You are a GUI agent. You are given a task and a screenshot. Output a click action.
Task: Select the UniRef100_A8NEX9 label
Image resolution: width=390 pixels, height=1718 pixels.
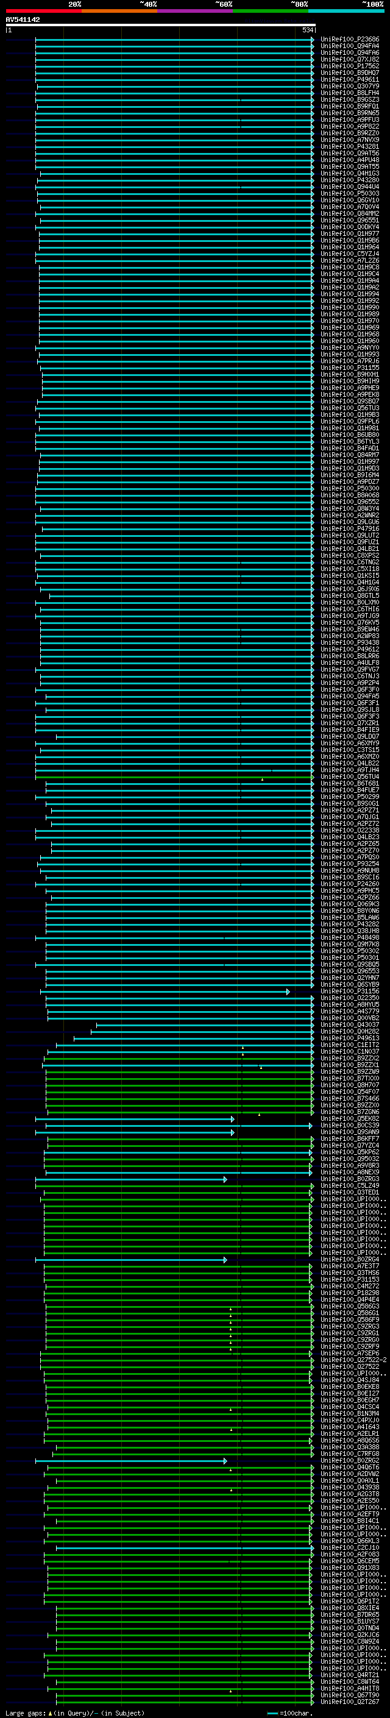coord(349,1173)
